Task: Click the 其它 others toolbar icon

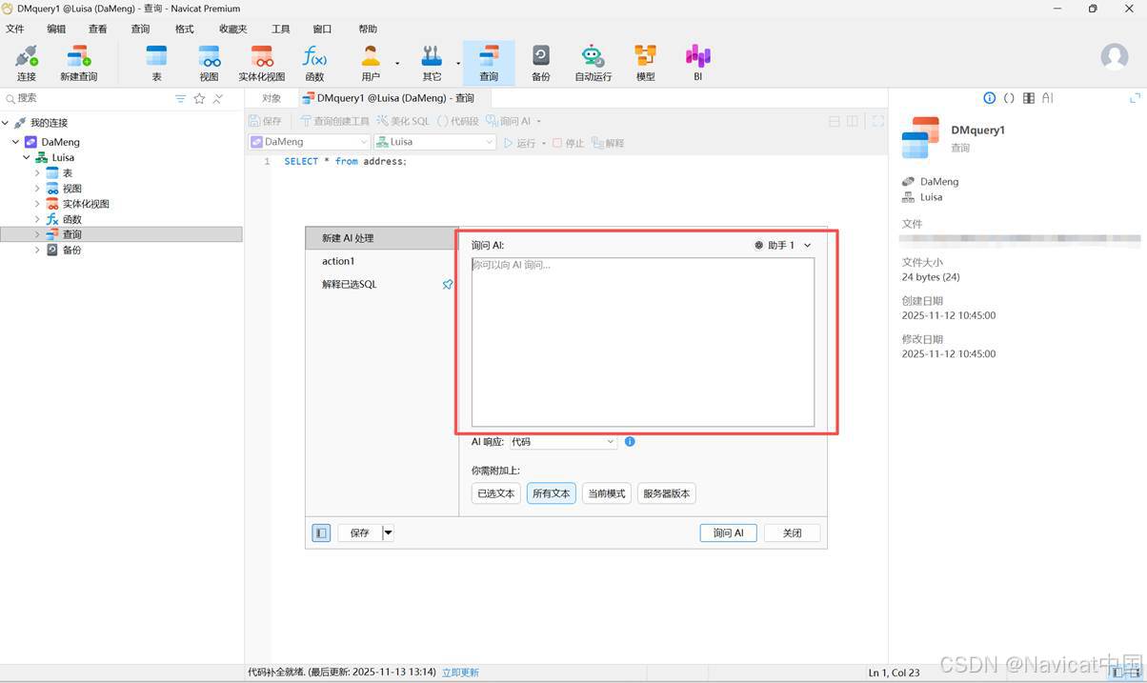Action: pos(433,63)
